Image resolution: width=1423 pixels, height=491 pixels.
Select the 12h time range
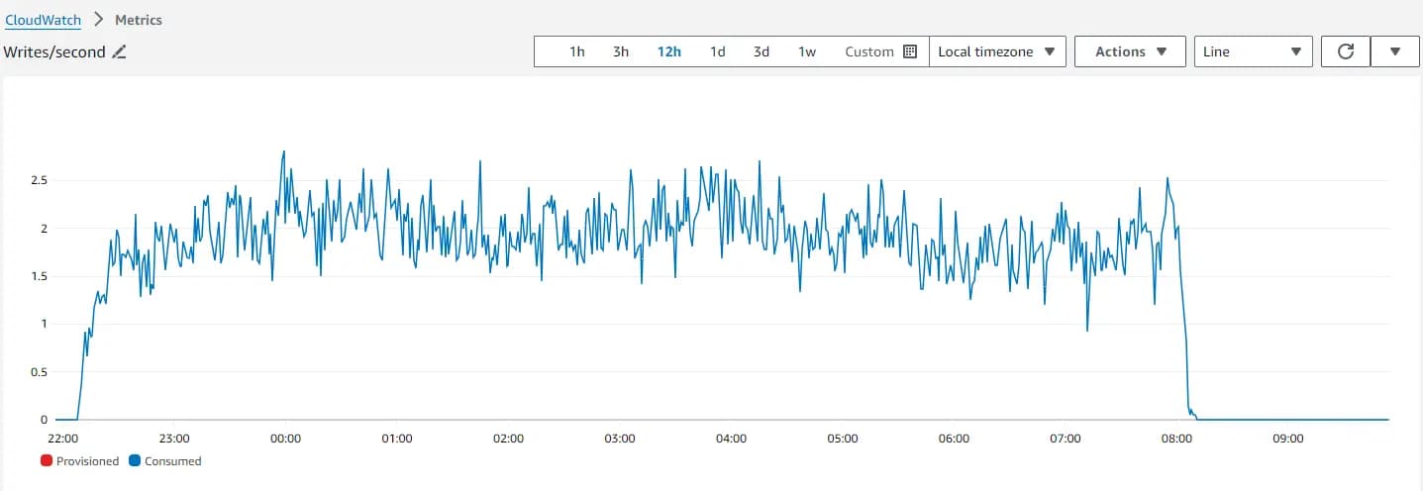(669, 51)
